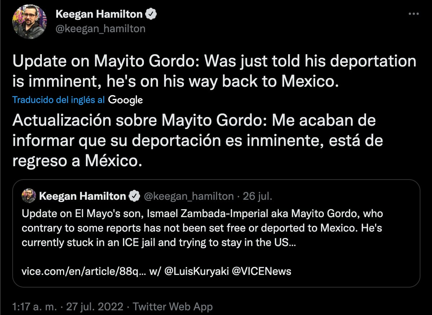Click the "26 jul." date of the quoted tweet
This screenshot has height=315, width=432.
click(x=257, y=196)
